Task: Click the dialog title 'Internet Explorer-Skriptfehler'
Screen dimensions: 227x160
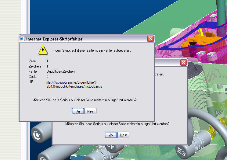Action: point(54,39)
